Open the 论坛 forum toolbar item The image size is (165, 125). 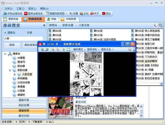coord(84,13)
